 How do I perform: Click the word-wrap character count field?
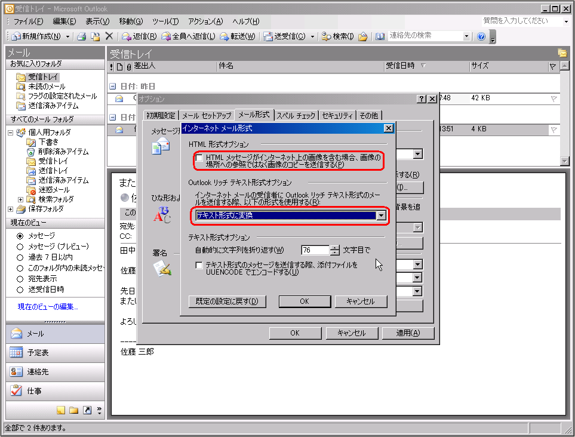click(x=315, y=250)
